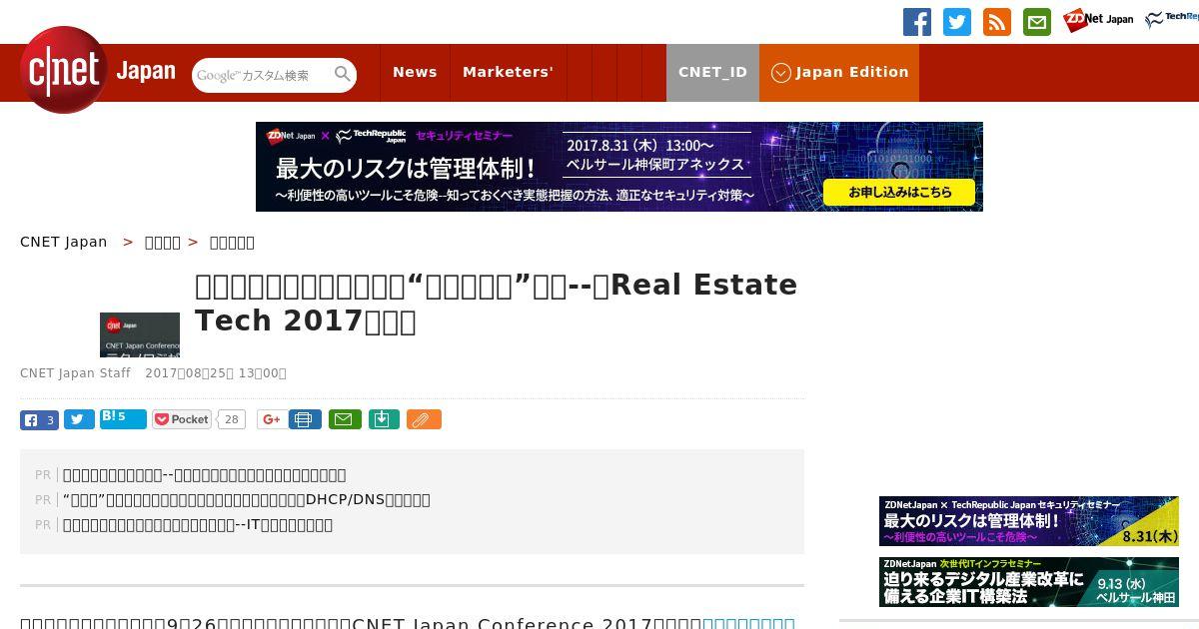This screenshot has height=629, width=1199.
Task: Open the RSS feed icon
Action: click(x=997, y=22)
